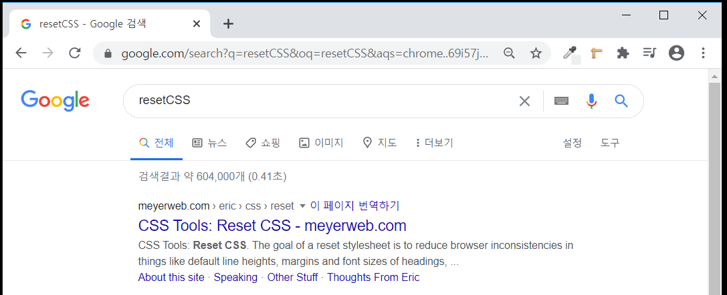Activate the color picker eyedropper extension
The height and width of the screenshot is (295, 727).
(570, 53)
